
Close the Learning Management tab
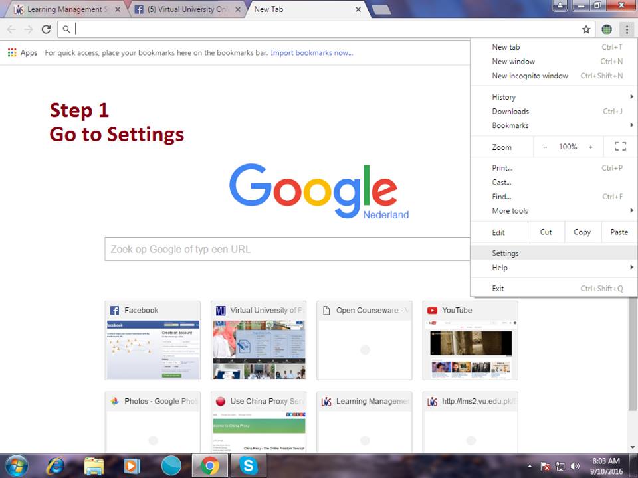(118, 9)
